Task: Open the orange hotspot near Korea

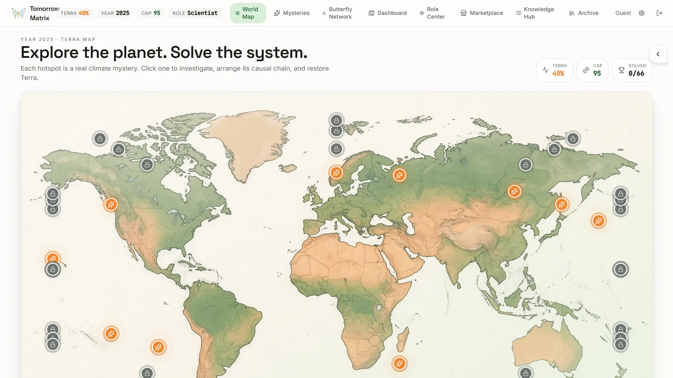Action: click(x=562, y=204)
